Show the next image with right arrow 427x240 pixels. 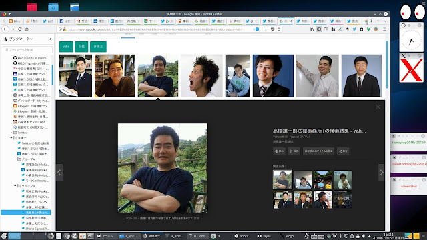(382, 173)
